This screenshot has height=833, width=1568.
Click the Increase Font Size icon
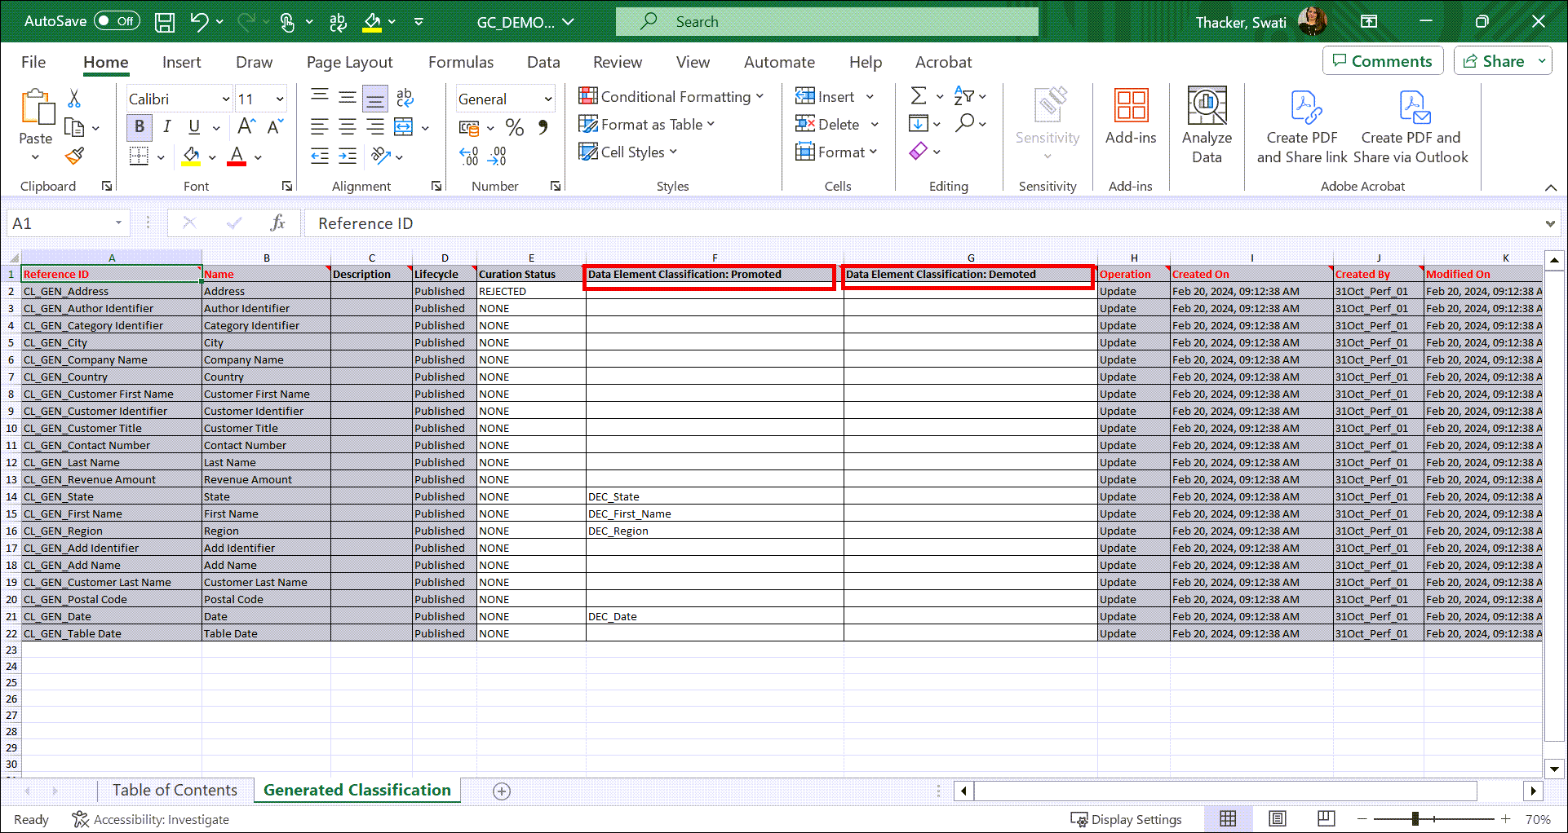[246, 126]
